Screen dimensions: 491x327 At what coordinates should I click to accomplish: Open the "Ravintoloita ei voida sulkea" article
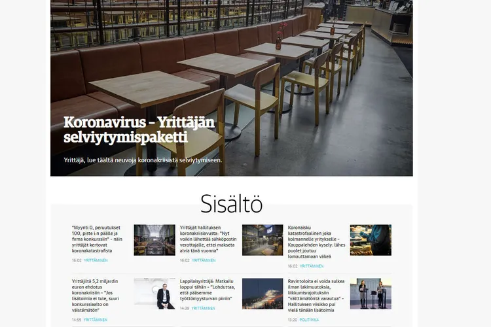[x=316, y=296]
